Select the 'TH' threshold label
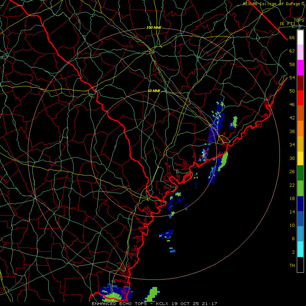 pyautogui.click(x=292, y=265)
